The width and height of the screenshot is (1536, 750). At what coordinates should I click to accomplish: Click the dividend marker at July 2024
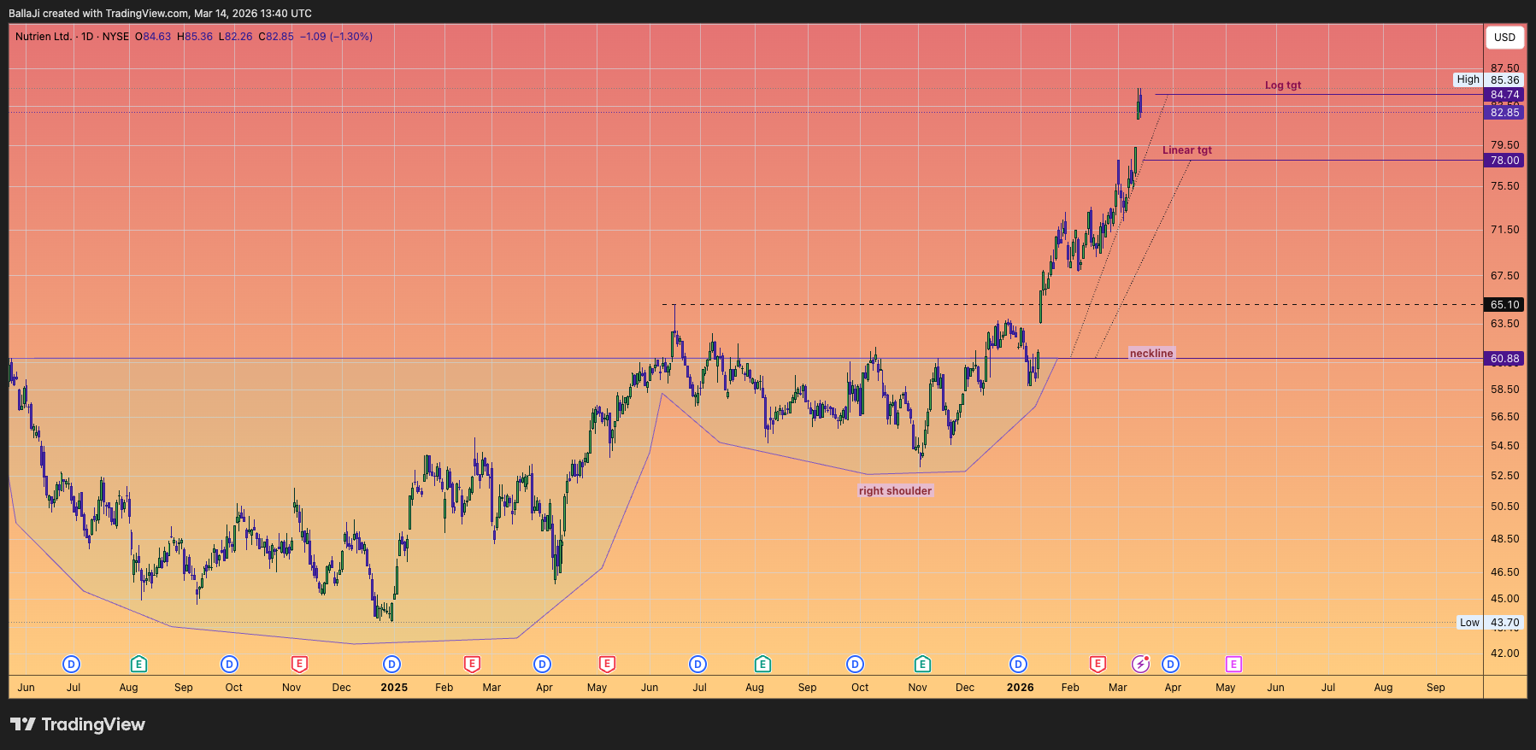72,664
